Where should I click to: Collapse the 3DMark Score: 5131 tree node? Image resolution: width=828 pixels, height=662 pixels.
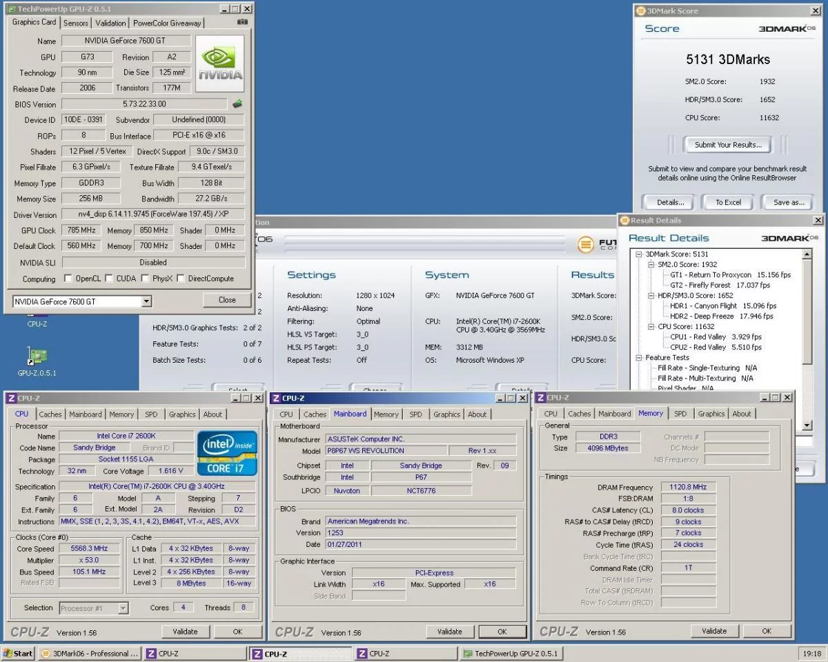pyautogui.click(x=639, y=254)
